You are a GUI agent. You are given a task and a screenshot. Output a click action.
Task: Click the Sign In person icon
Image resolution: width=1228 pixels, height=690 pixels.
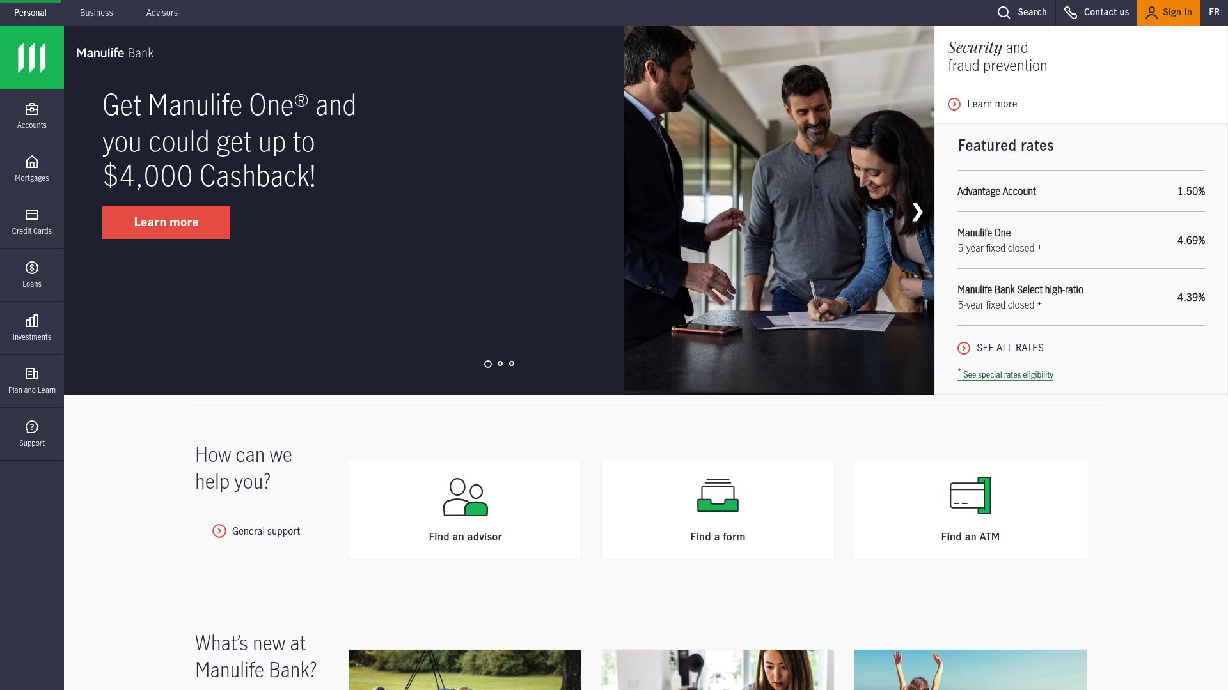(1151, 13)
